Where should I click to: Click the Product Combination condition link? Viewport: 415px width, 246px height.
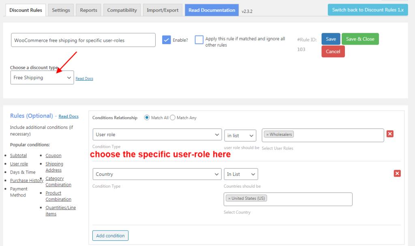58,196
